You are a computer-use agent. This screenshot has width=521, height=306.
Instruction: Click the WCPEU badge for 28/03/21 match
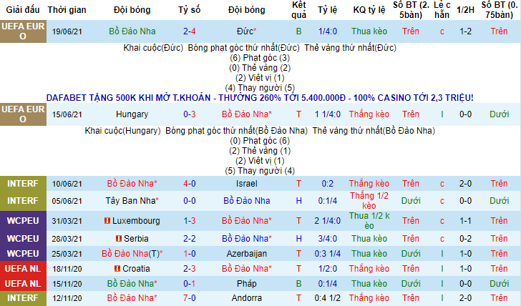(x=22, y=237)
